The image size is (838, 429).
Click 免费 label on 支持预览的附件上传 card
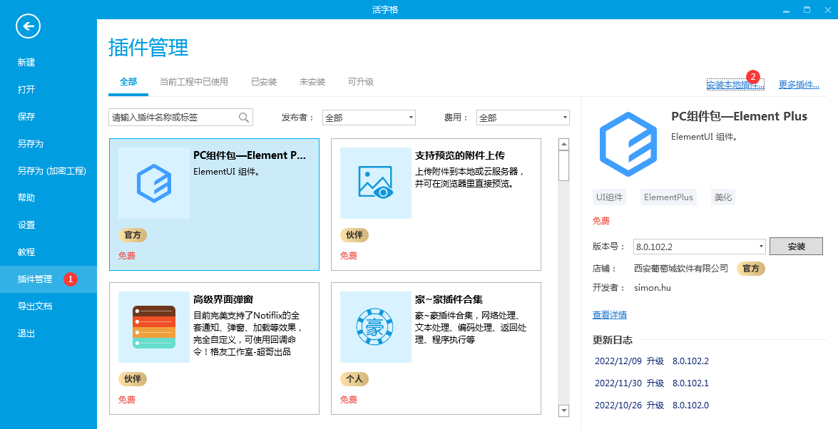pos(349,255)
